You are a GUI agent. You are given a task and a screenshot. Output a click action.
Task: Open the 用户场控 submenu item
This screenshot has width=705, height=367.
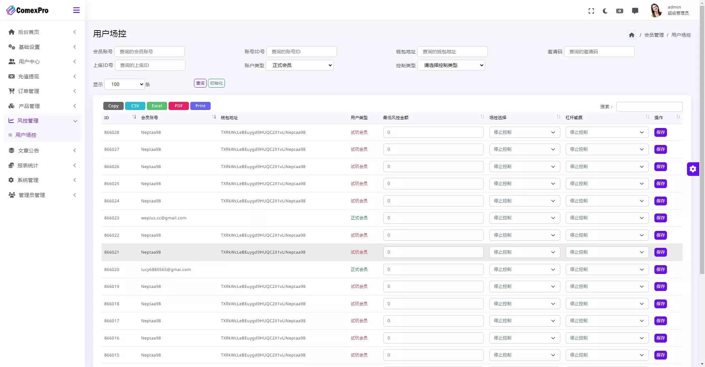pos(26,135)
